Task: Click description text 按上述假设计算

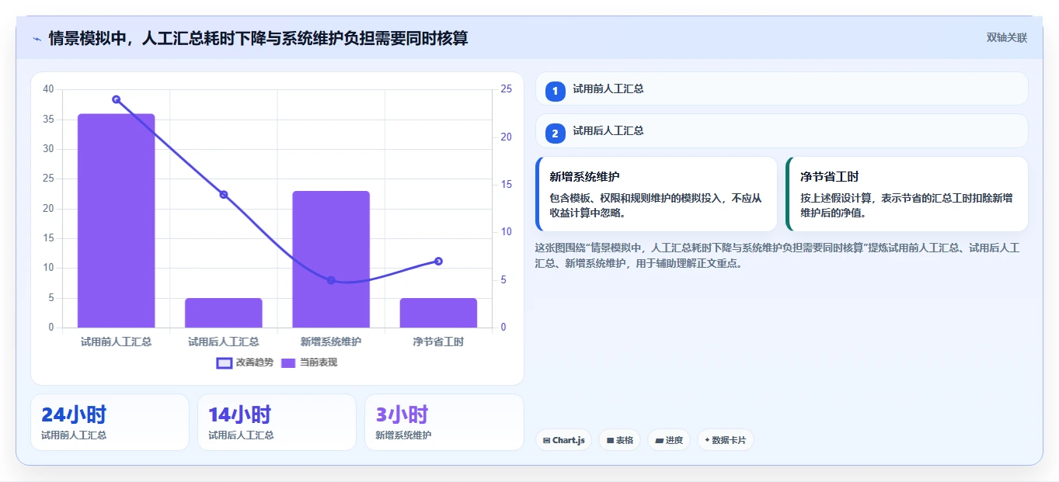Action: pyautogui.click(x=907, y=205)
